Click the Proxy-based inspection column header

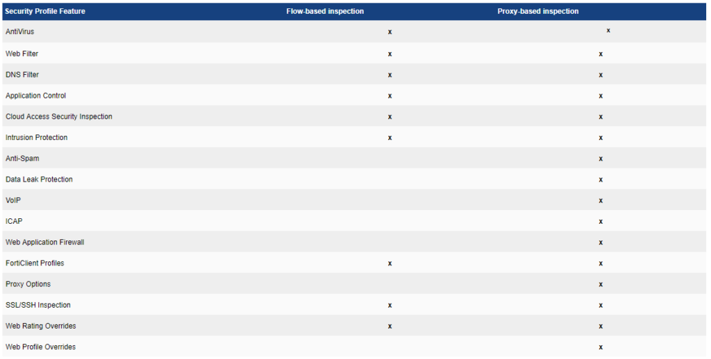click(x=538, y=11)
